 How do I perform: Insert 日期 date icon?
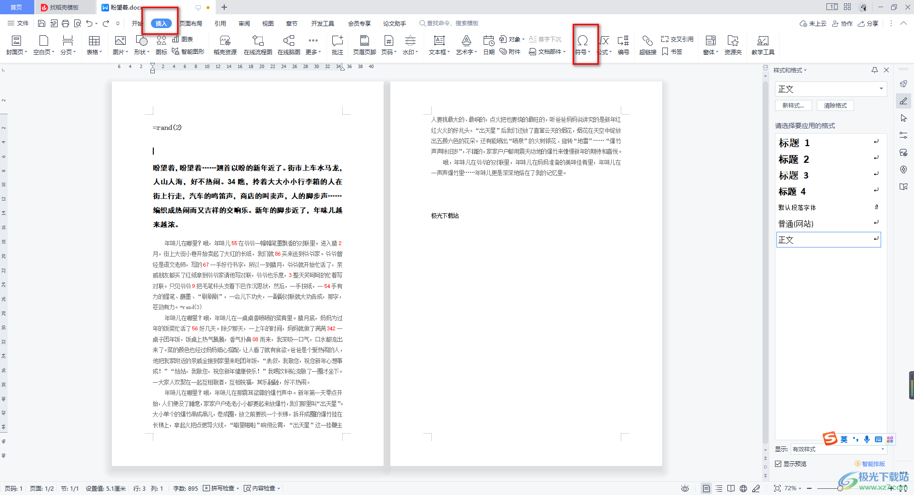click(x=489, y=45)
